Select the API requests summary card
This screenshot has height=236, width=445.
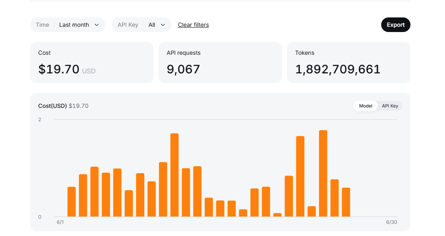point(220,62)
